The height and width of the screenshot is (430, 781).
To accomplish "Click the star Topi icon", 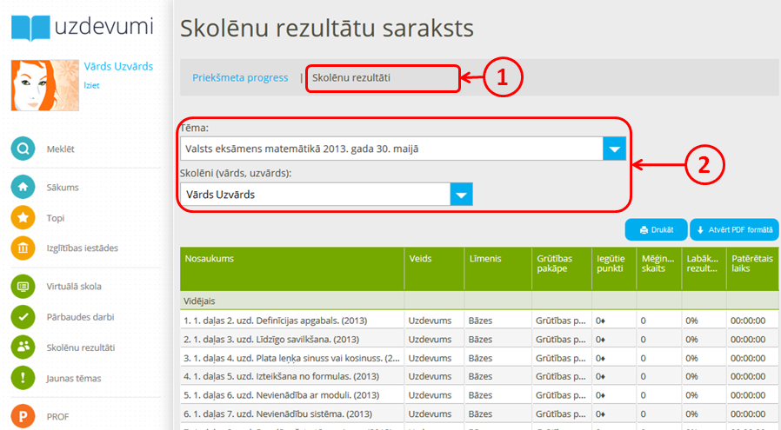I will (x=23, y=218).
